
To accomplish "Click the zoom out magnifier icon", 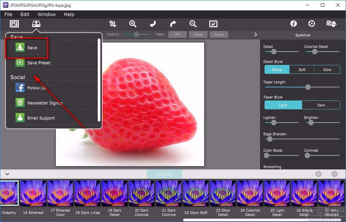I will click(193, 24).
